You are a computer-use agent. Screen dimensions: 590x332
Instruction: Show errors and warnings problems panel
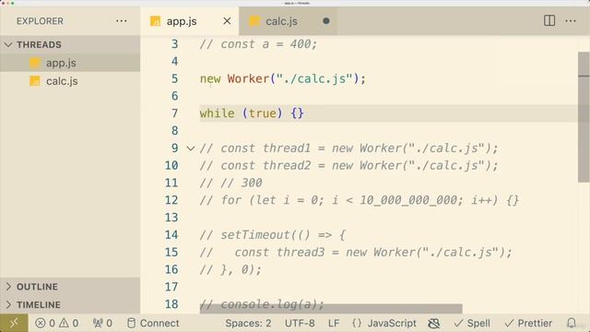pyautogui.click(x=57, y=323)
